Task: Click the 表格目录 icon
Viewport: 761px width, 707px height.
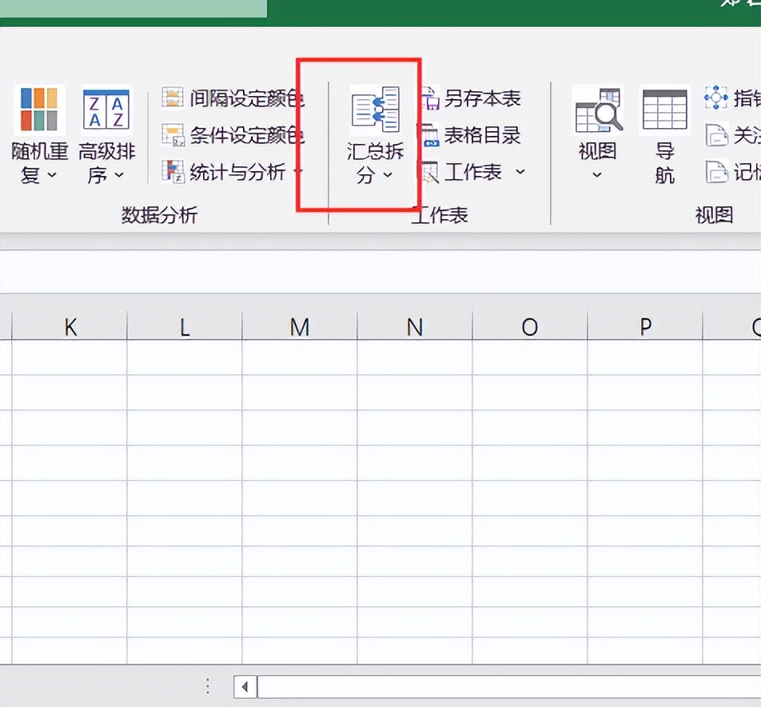Action: (x=474, y=136)
